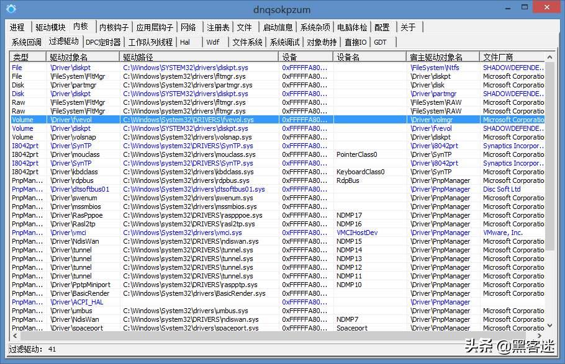Click the scrollbar down arrow

coord(549,326)
